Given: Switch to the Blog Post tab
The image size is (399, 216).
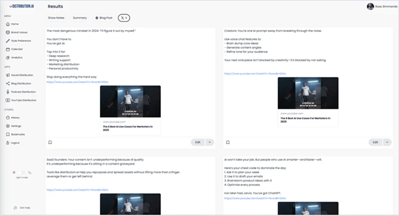Looking at the screenshot, I should (104, 18).
